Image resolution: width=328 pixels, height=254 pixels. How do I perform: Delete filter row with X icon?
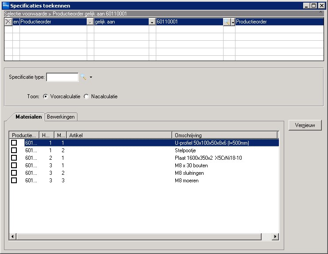(x=8, y=22)
